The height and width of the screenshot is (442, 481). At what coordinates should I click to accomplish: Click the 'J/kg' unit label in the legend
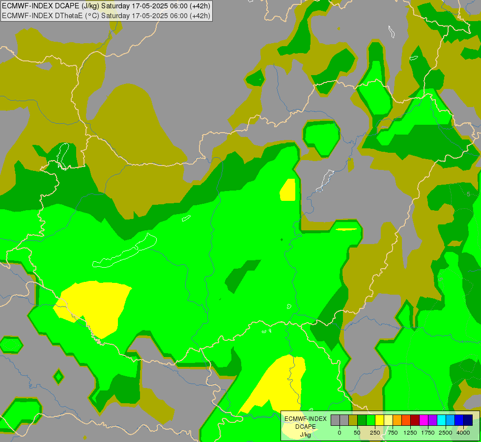pos(306,435)
